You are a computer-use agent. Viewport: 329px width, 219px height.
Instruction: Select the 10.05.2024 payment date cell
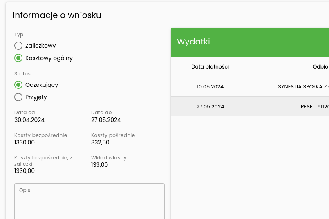coord(210,87)
